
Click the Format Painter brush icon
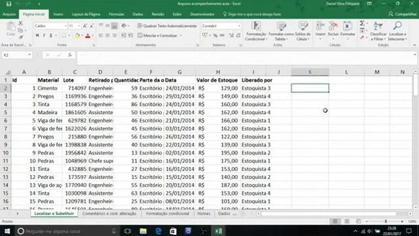(20, 37)
